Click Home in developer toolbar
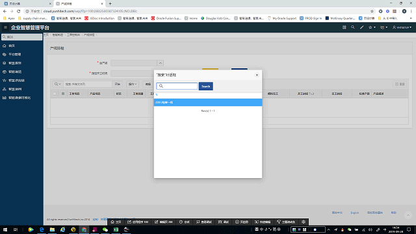The width and height of the screenshot is (416, 234). click(x=116, y=222)
